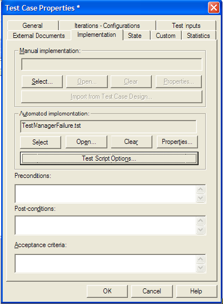Click the Acceptance criteria scrollbar up arrow
Viewport: 223px width, 304px height.
(x=201, y=259)
